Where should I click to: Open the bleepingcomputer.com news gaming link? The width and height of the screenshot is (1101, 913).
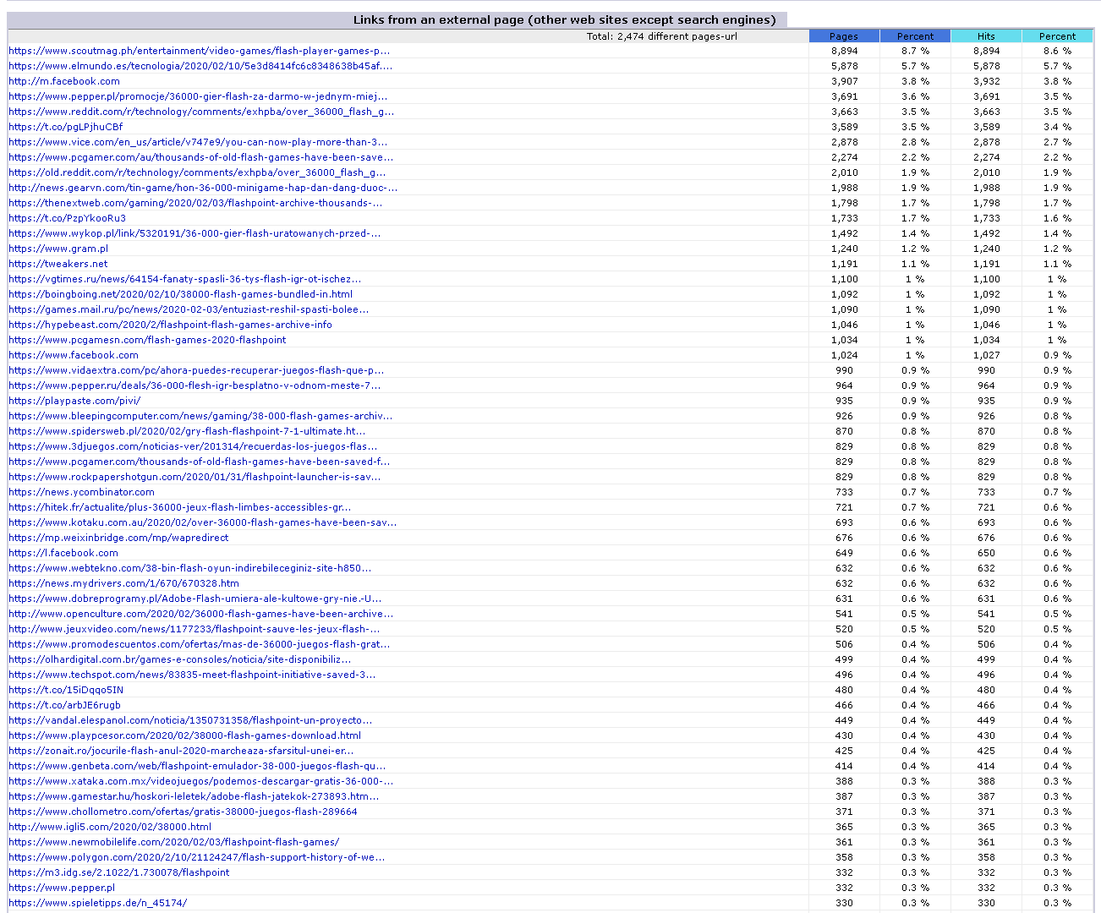[x=200, y=416]
